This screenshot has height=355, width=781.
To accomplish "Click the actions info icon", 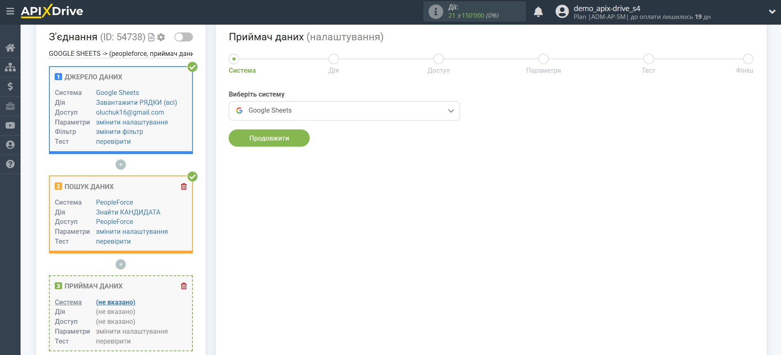I will (x=436, y=12).
